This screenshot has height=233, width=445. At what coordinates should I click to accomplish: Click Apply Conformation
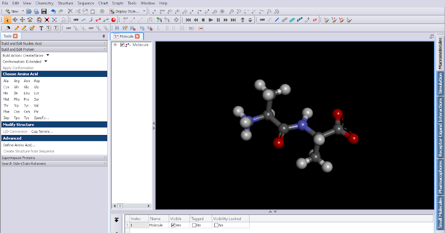point(17,68)
